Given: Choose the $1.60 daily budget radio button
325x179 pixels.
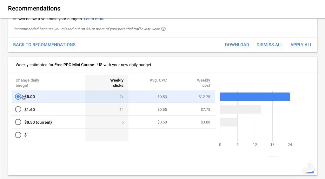Looking at the screenshot, I should pos(18,109).
